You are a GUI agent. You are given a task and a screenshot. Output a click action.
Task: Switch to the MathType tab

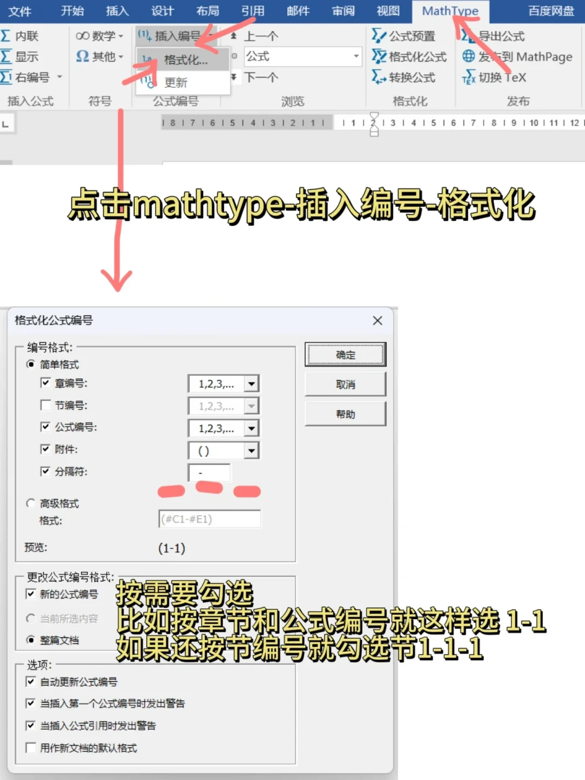click(x=450, y=11)
